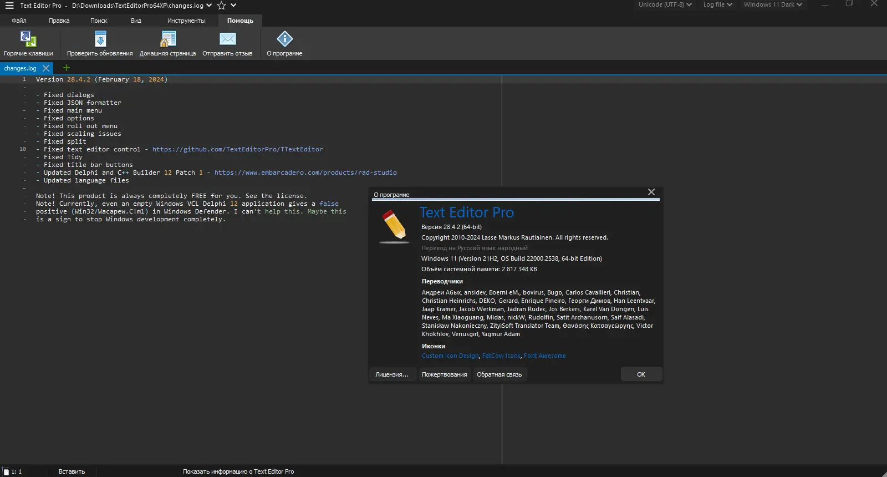
Task: Open the Windows 11 Dark theme dropdown
Action: 773,4
